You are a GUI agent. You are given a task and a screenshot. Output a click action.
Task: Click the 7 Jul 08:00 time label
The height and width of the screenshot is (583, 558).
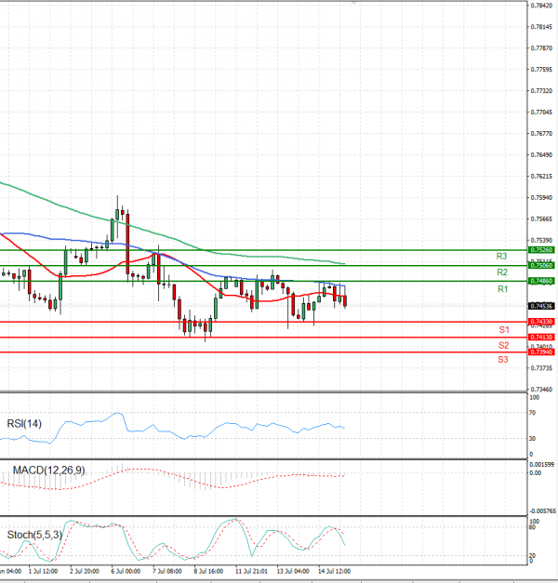[x=167, y=571]
